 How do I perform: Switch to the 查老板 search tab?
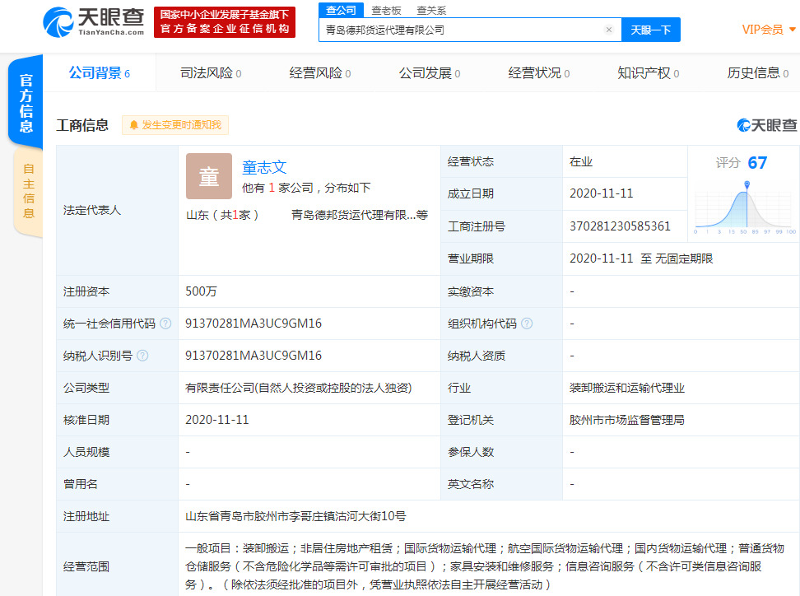[x=386, y=11]
